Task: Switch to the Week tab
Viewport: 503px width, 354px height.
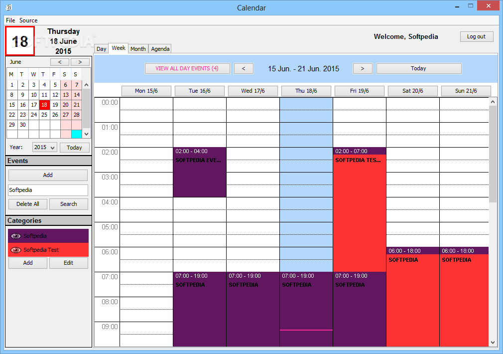Action: pos(119,48)
